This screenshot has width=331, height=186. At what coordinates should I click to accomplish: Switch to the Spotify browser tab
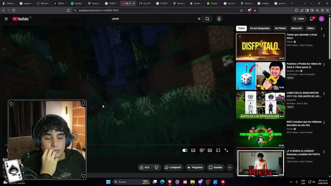point(77,3)
